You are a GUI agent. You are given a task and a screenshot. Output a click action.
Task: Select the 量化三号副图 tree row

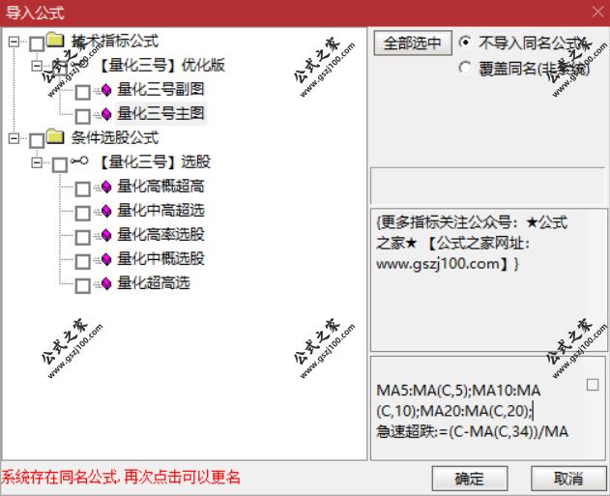coord(160,90)
